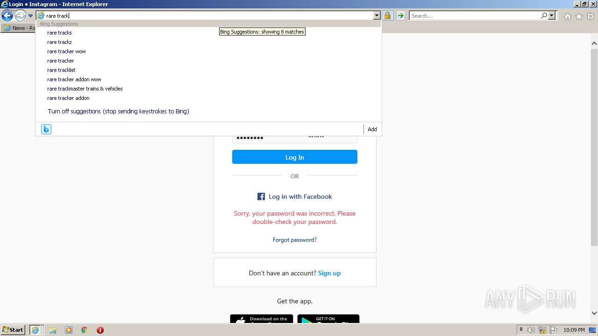Open the recent pages dropdown arrow
The height and width of the screenshot is (336, 598).
pyautogui.click(x=30, y=16)
